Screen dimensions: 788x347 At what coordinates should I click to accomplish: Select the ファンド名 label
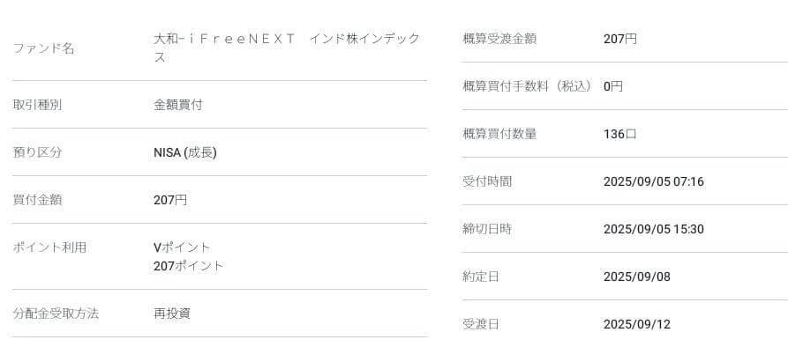[43, 48]
